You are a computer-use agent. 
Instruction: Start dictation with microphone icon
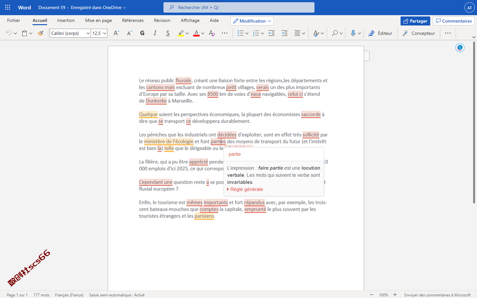(x=353, y=33)
